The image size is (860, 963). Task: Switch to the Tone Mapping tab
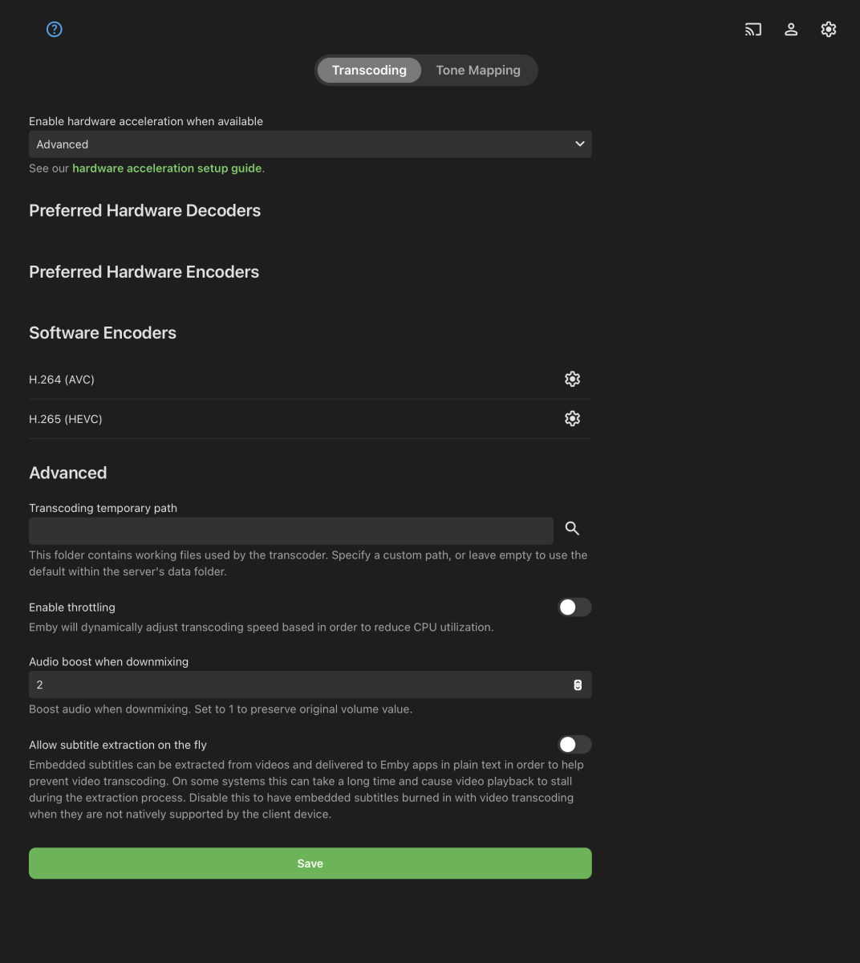pyautogui.click(x=478, y=70)
